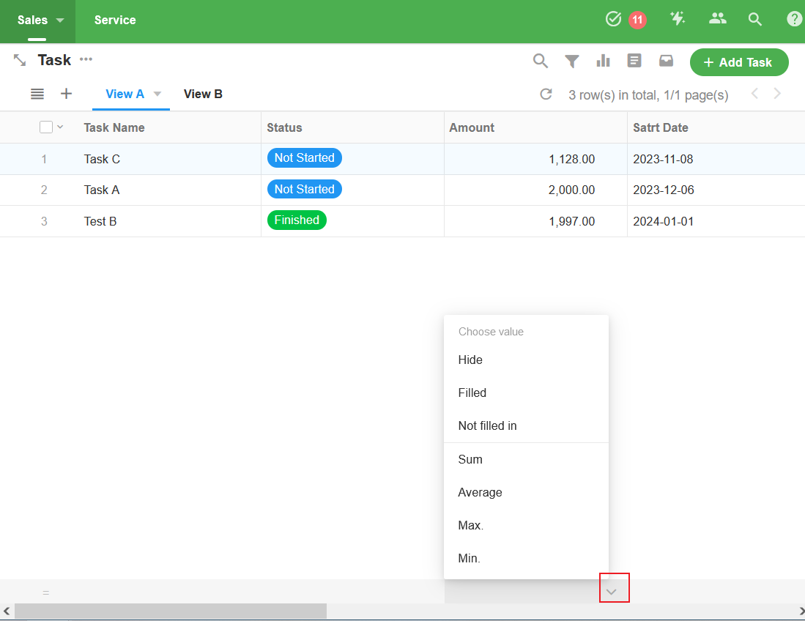Click the help question mark icon
Viewport: 805px width, 621px height.
pos(794,20)
